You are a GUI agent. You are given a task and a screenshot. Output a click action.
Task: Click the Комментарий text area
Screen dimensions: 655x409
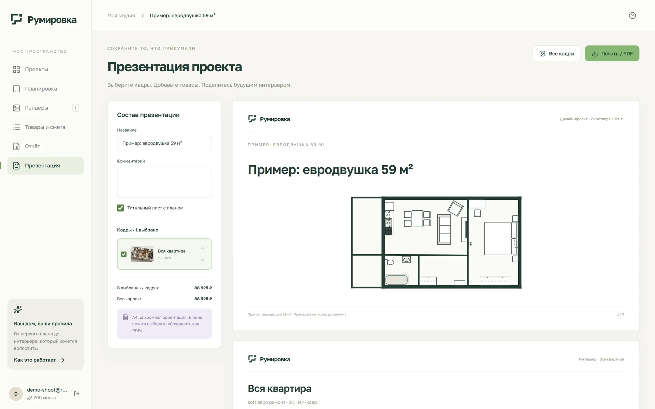tap(164, 182)
